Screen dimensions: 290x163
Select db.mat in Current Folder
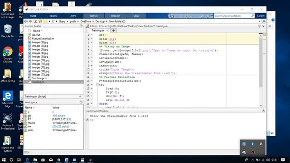click(x=36, y=35)
